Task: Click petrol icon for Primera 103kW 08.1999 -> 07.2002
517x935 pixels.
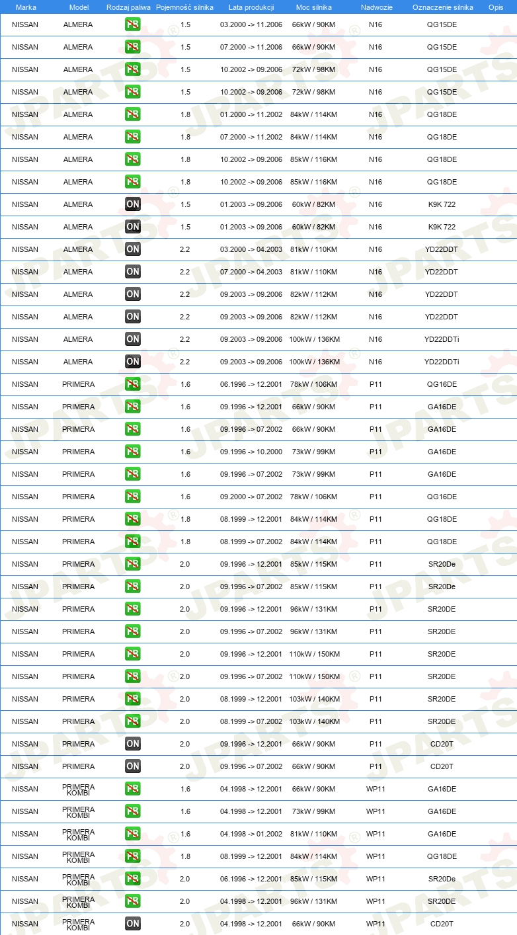Action: [133, 721]
